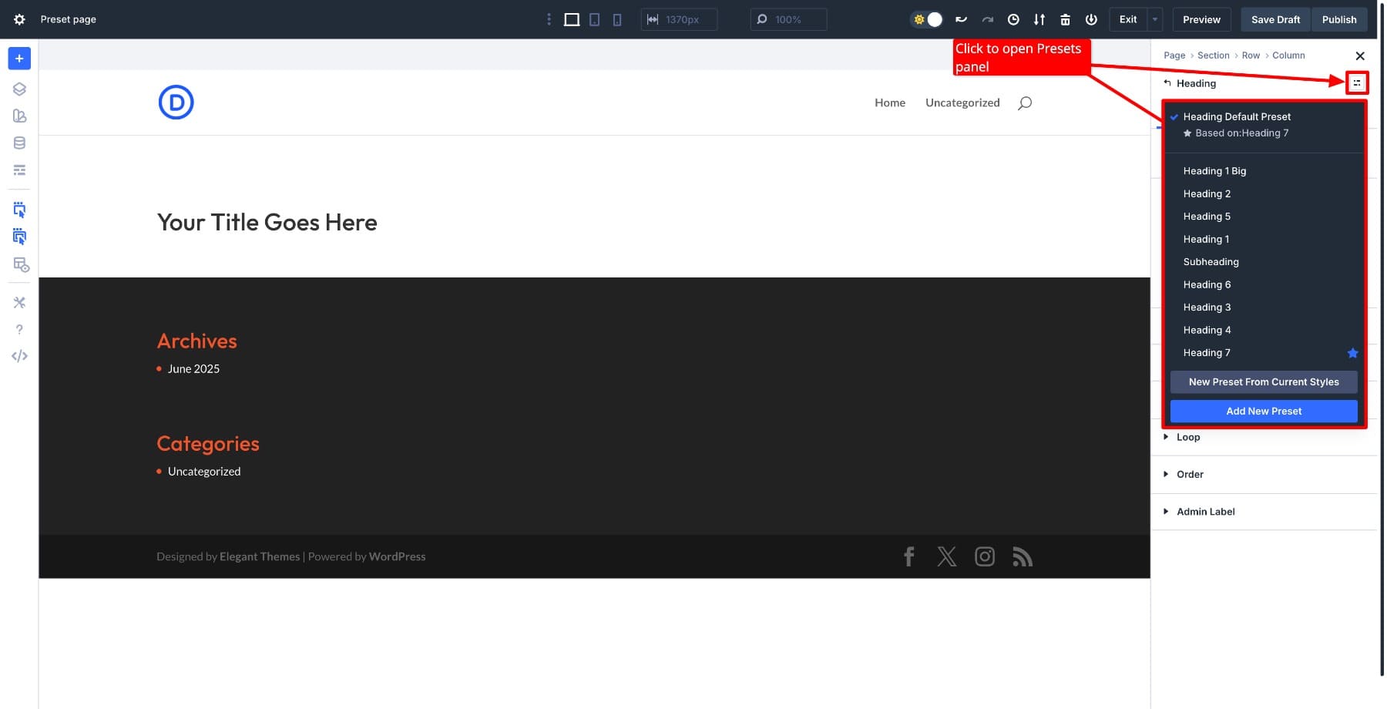Open the help question mark icon

coord(19,329)
